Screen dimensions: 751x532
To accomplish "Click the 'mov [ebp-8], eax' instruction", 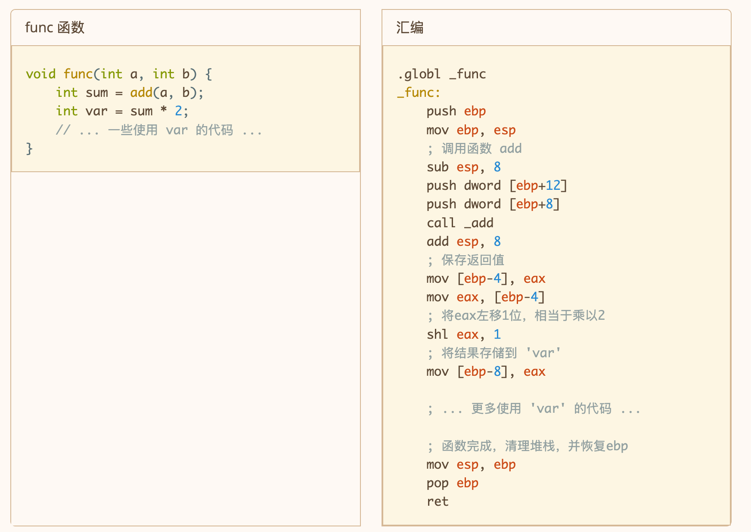I will pyautogui.click(x=486, y=371).
